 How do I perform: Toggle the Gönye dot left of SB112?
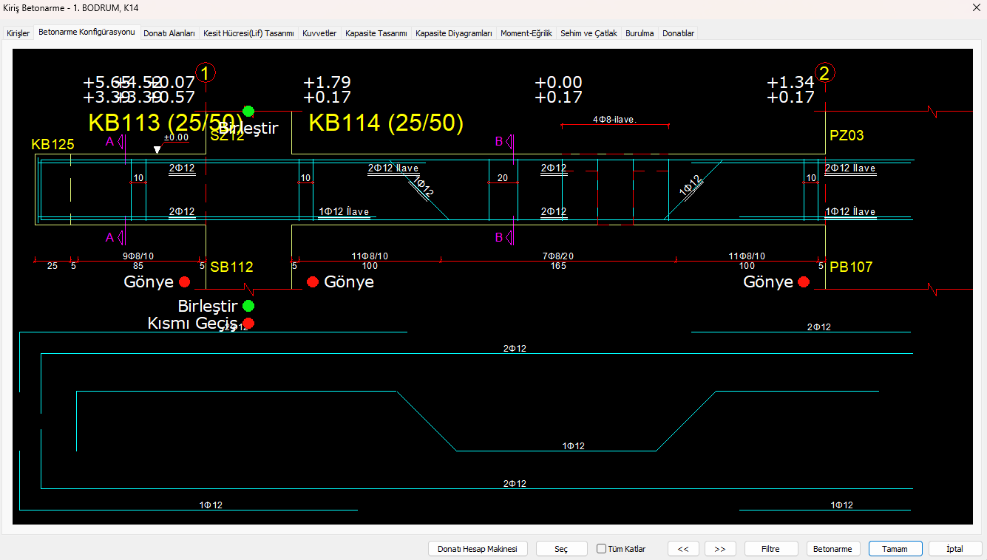point(185,282)
